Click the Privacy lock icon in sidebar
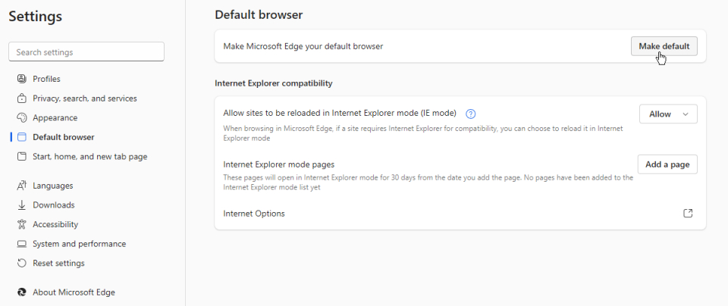Viewport: 728px width, 306px height. (21, 98)
